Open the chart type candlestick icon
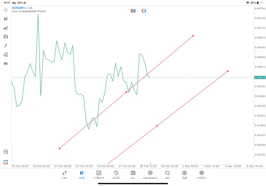The height and width of the screenshot is (186, 266). [6, 19]
